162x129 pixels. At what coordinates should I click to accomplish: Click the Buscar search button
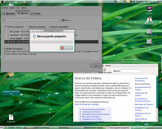point(66,20)
